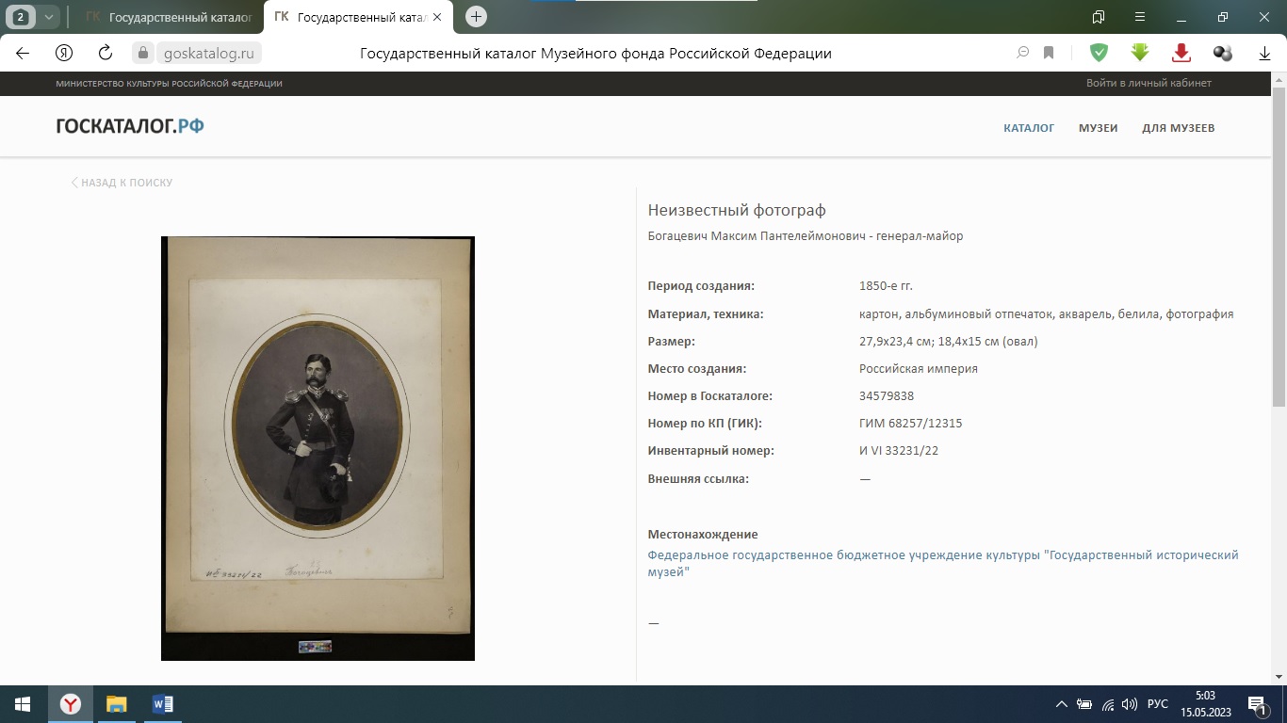Open Государственный исторический музей link
Screen dimensions: 1287x723
click(x=943, y=563)
